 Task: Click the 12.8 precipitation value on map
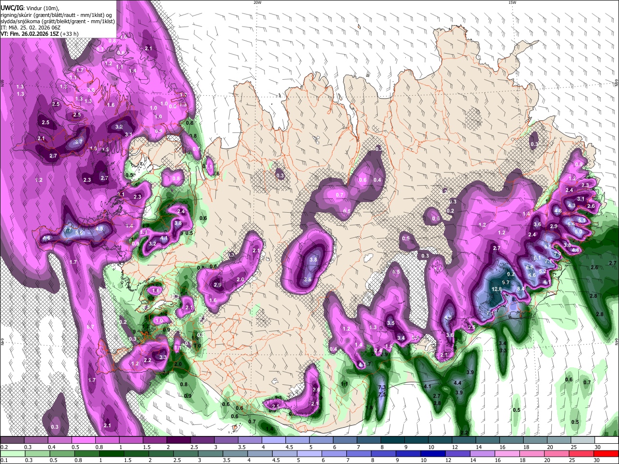click(x=497, y=289)
